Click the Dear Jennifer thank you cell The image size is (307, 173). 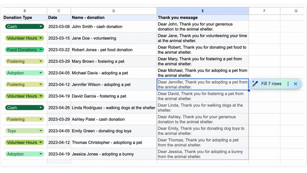click(203, 85)
